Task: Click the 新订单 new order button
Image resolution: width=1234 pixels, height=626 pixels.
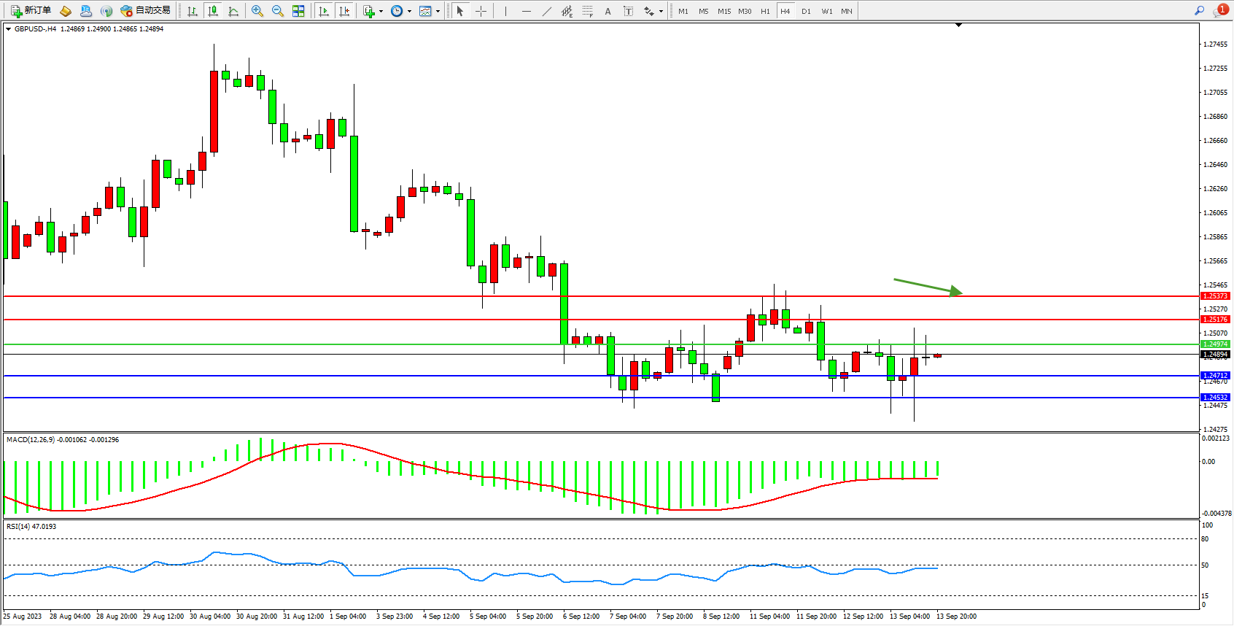Action: (x=31, y=11)
